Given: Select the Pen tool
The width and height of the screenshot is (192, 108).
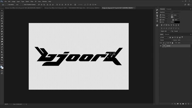Looking at the screenshot, I should click(2, 47).
